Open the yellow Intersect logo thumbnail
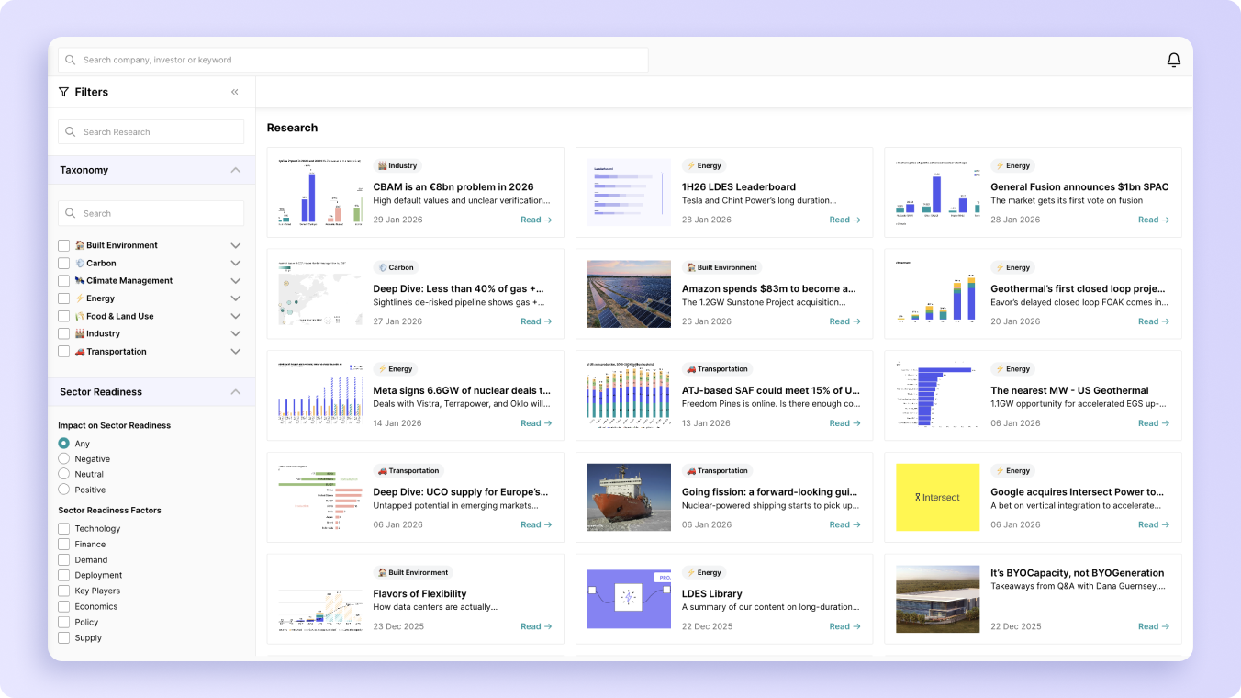The image size is (1241, 698). (937, 497)
